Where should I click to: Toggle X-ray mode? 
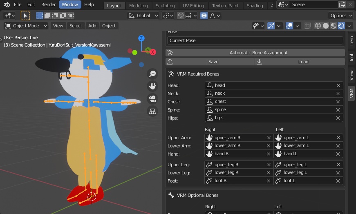(x=308, y=26)
